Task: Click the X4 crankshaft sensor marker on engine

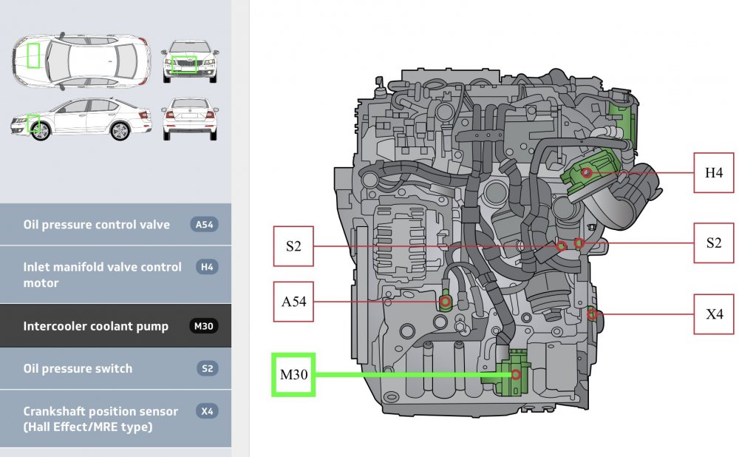Action: coord(593,314)
